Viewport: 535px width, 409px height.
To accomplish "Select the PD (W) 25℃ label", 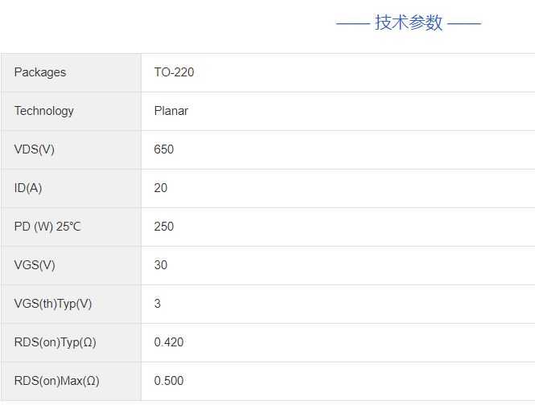I will click(47, 227).
